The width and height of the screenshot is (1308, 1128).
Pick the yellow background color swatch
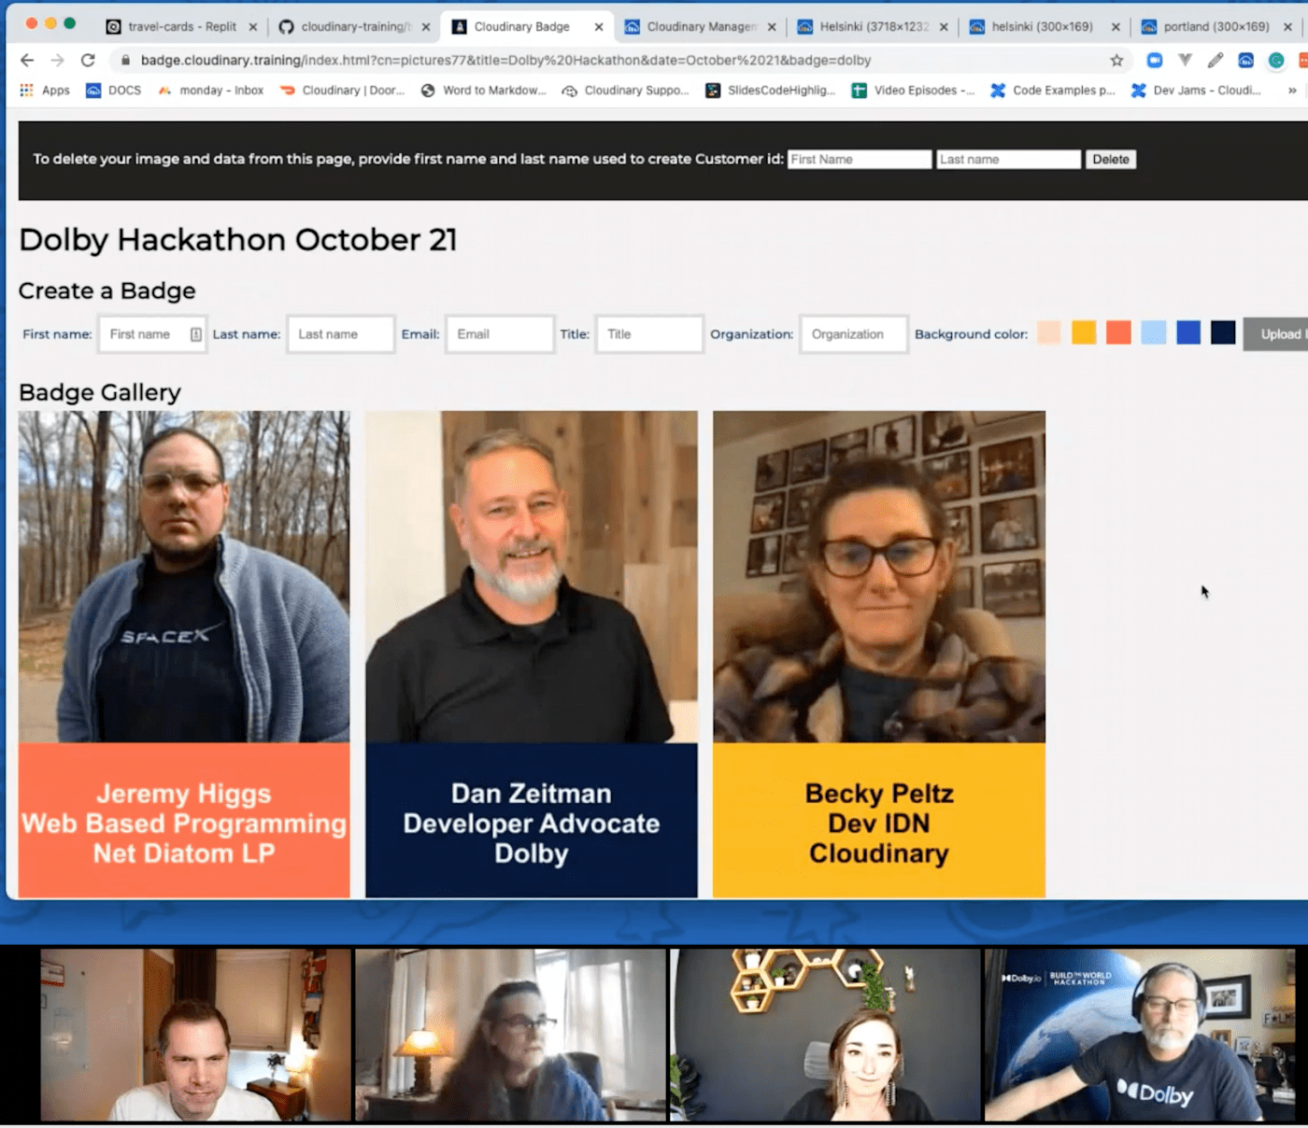click(1084, 332)
